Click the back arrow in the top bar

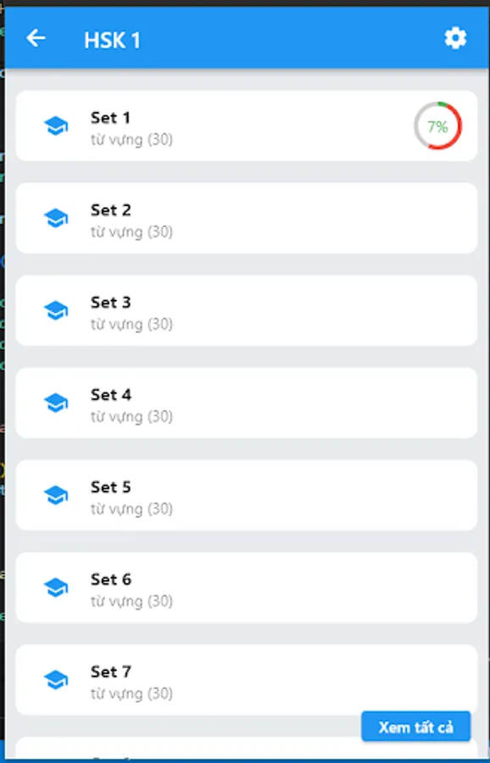pyautogui.click(x=35, y=38)
